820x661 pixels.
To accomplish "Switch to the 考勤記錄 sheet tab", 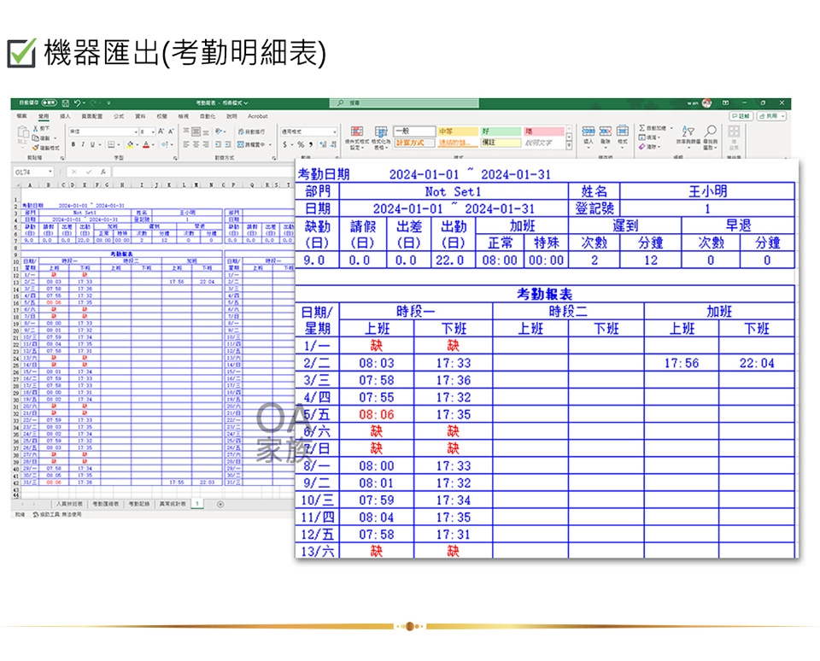I will click(139, 504).
